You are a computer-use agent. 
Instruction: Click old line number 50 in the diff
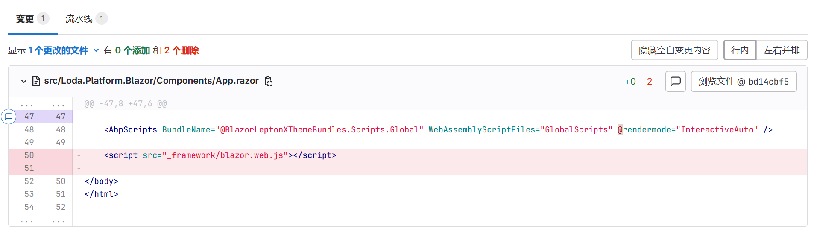29,155
